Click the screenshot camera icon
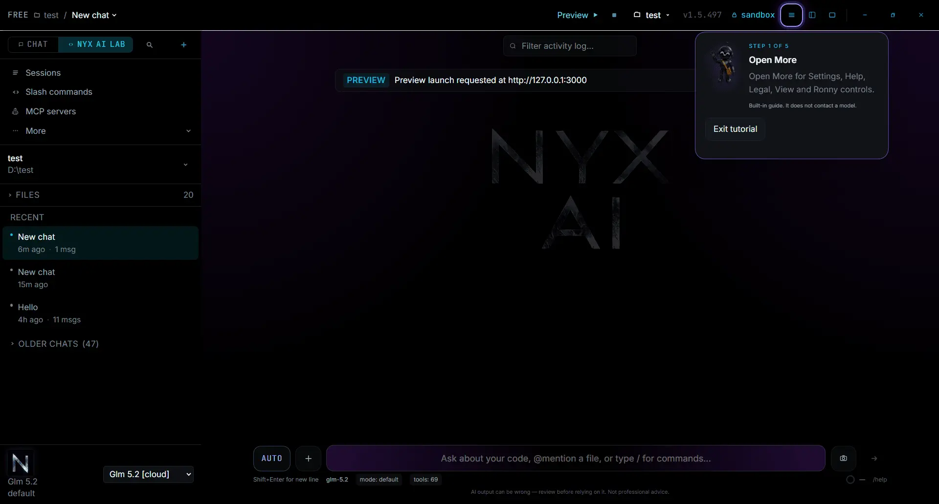The height and width of the screenshot is (504, 939). click(844, 458)
